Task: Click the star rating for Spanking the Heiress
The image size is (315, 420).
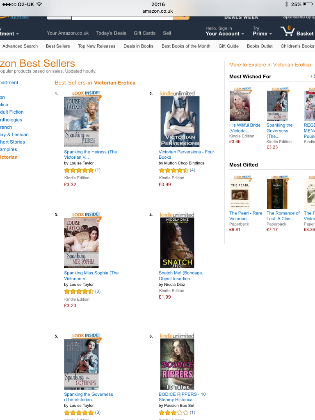Action: point(79,170)
